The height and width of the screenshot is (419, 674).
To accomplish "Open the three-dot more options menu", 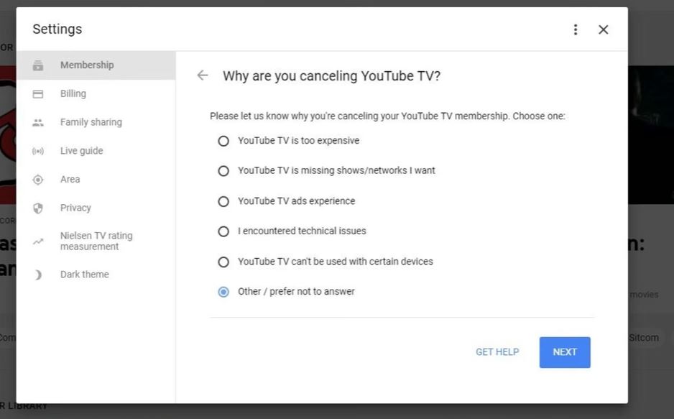I will tap(575, 29).
